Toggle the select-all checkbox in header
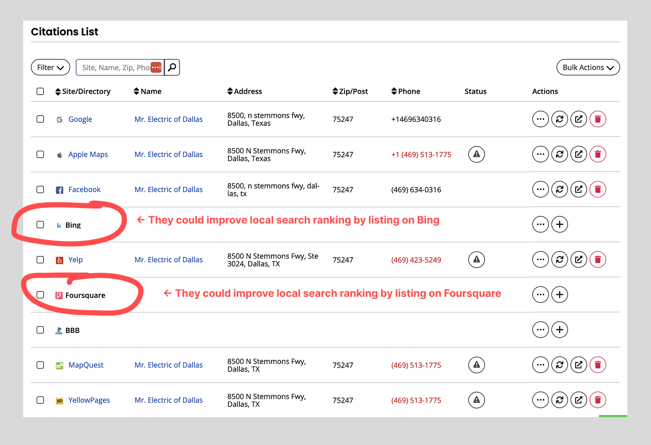 [40, 91]
